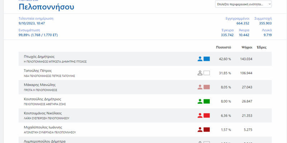The height and width of the screenshot is (143, 287).
Task: Click the Πελοποννήσου region heading
Action: click(46, 7)
